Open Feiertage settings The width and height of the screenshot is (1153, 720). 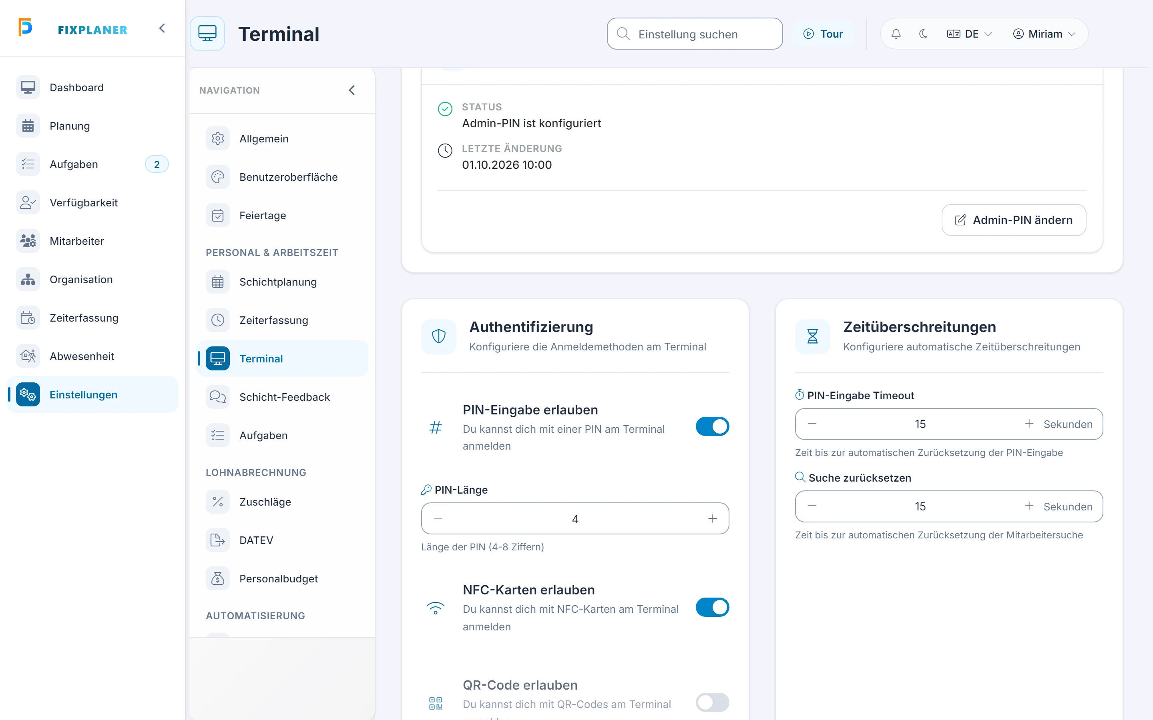(282, 215)
